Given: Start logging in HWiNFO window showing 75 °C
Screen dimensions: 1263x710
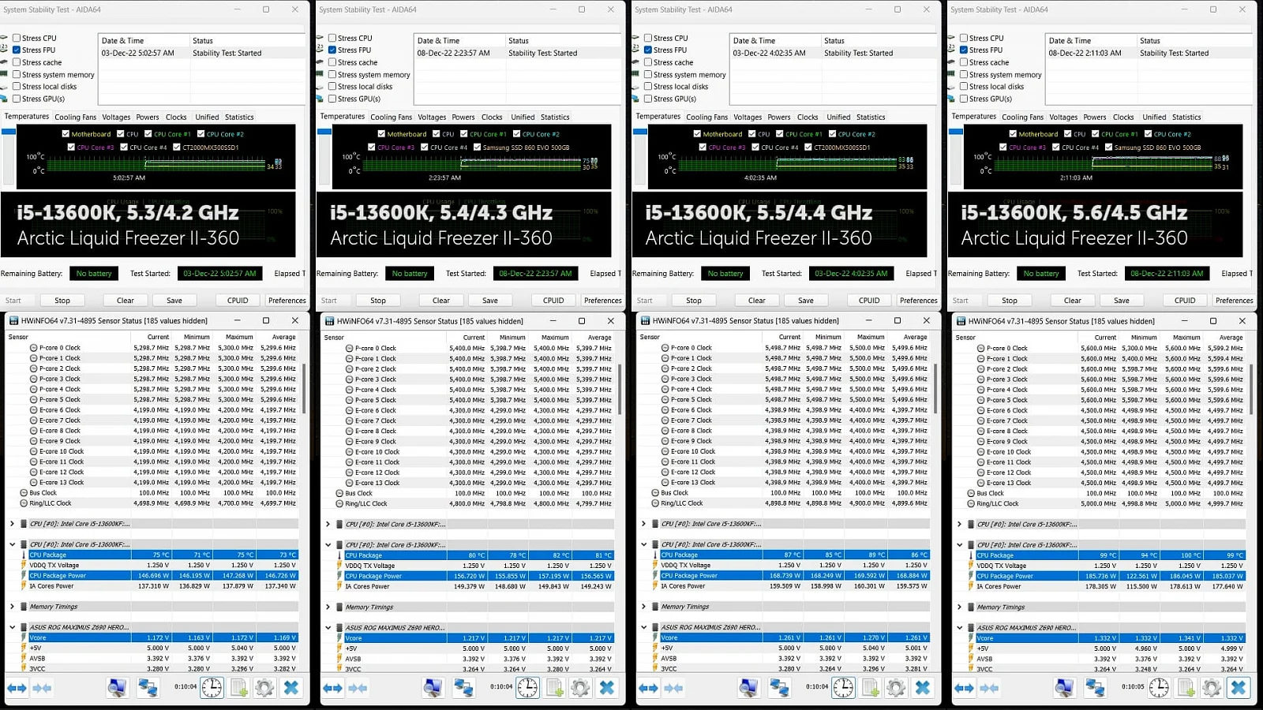Looking at the screenshot, I should tap(238, 688).
